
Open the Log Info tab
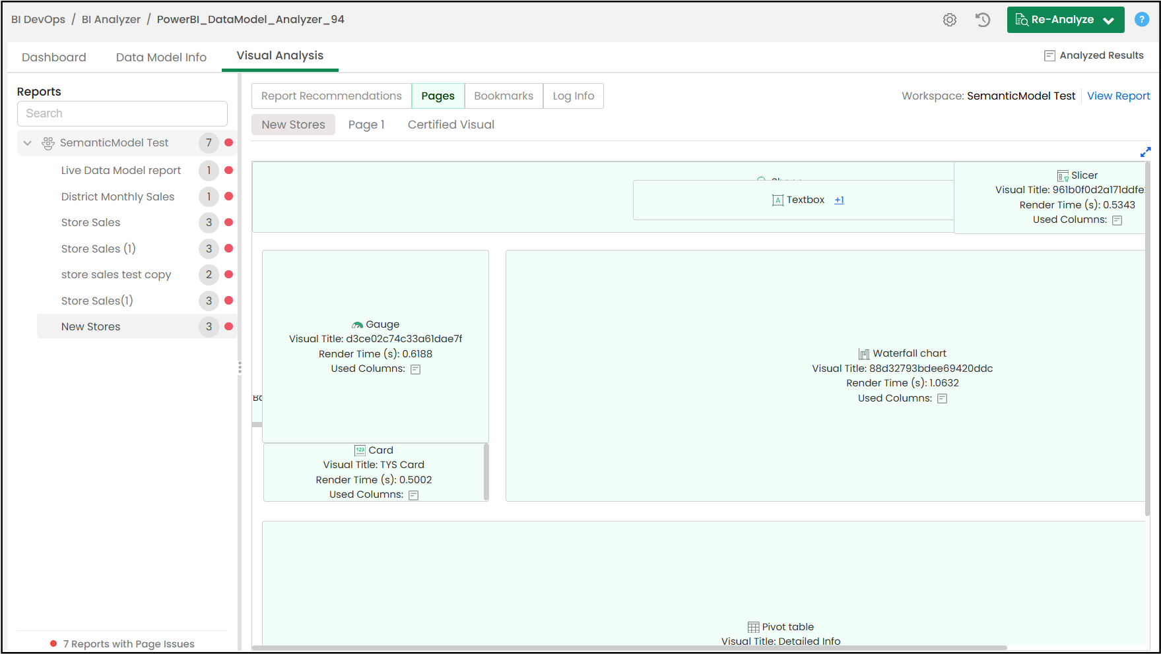(x=574, y=96)
